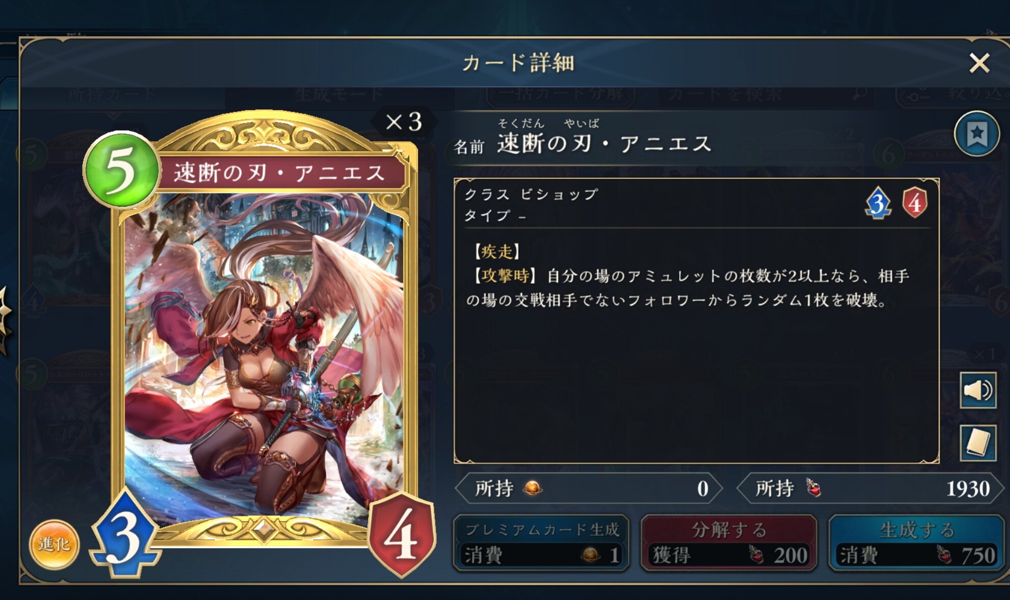Viewport: 1010px width, 600px height.
Task: Tap the 疾走 keyword in card text
Action: [496, 251]
